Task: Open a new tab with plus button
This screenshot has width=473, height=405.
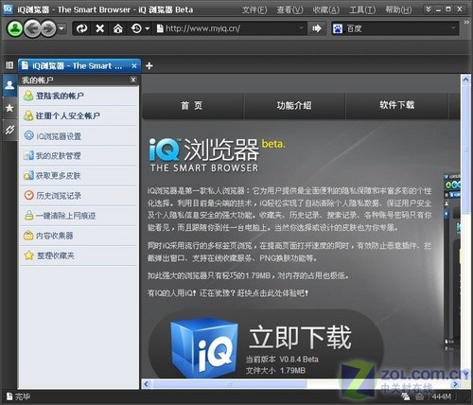Action: point(149,65)
